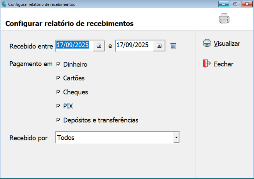254x179 pixels.
Task: Click the large printer icon at top right
Action: 224,19
